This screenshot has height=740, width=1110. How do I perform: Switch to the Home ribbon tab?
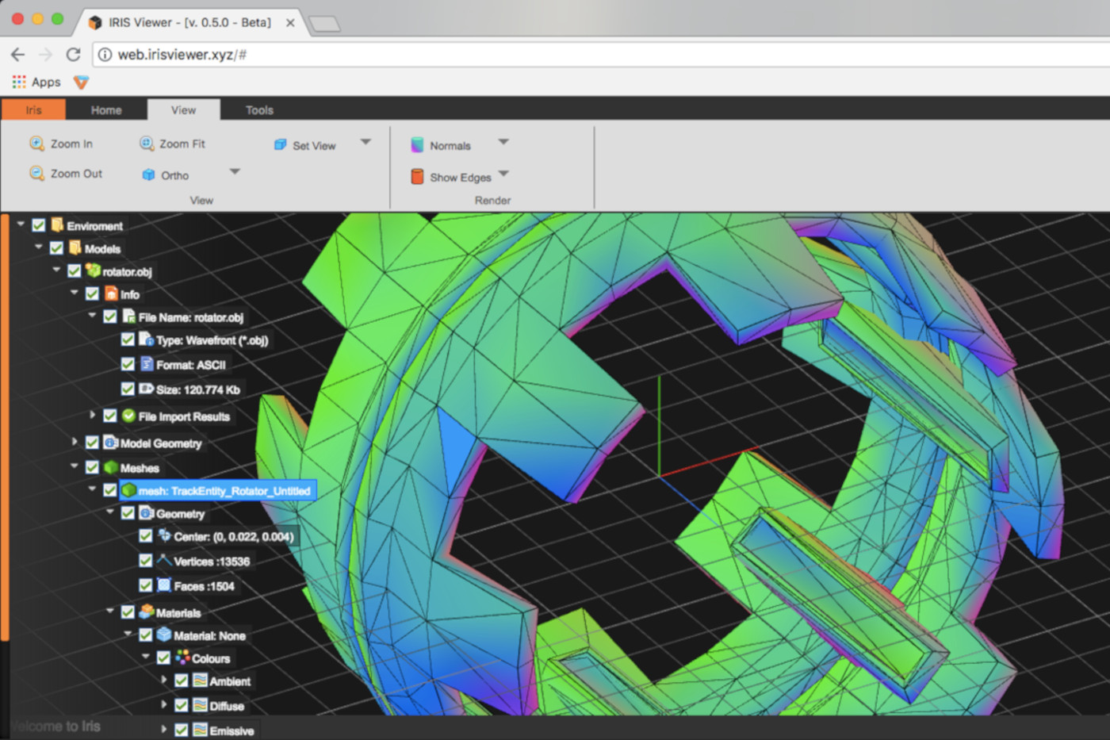pyautogui.click(x=106, y=110)
